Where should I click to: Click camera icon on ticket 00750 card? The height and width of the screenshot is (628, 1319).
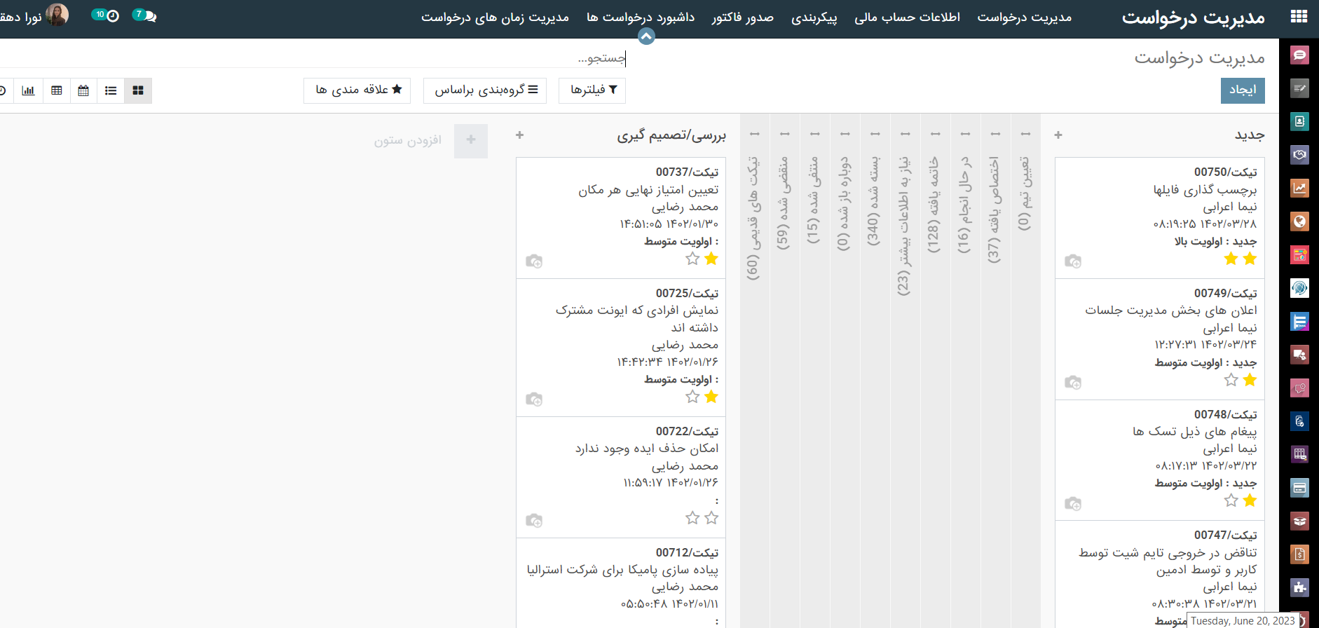click(x=1072, y=261)
